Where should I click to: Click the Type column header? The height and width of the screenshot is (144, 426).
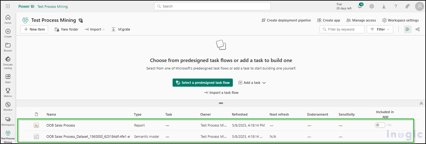coord(138,114)
